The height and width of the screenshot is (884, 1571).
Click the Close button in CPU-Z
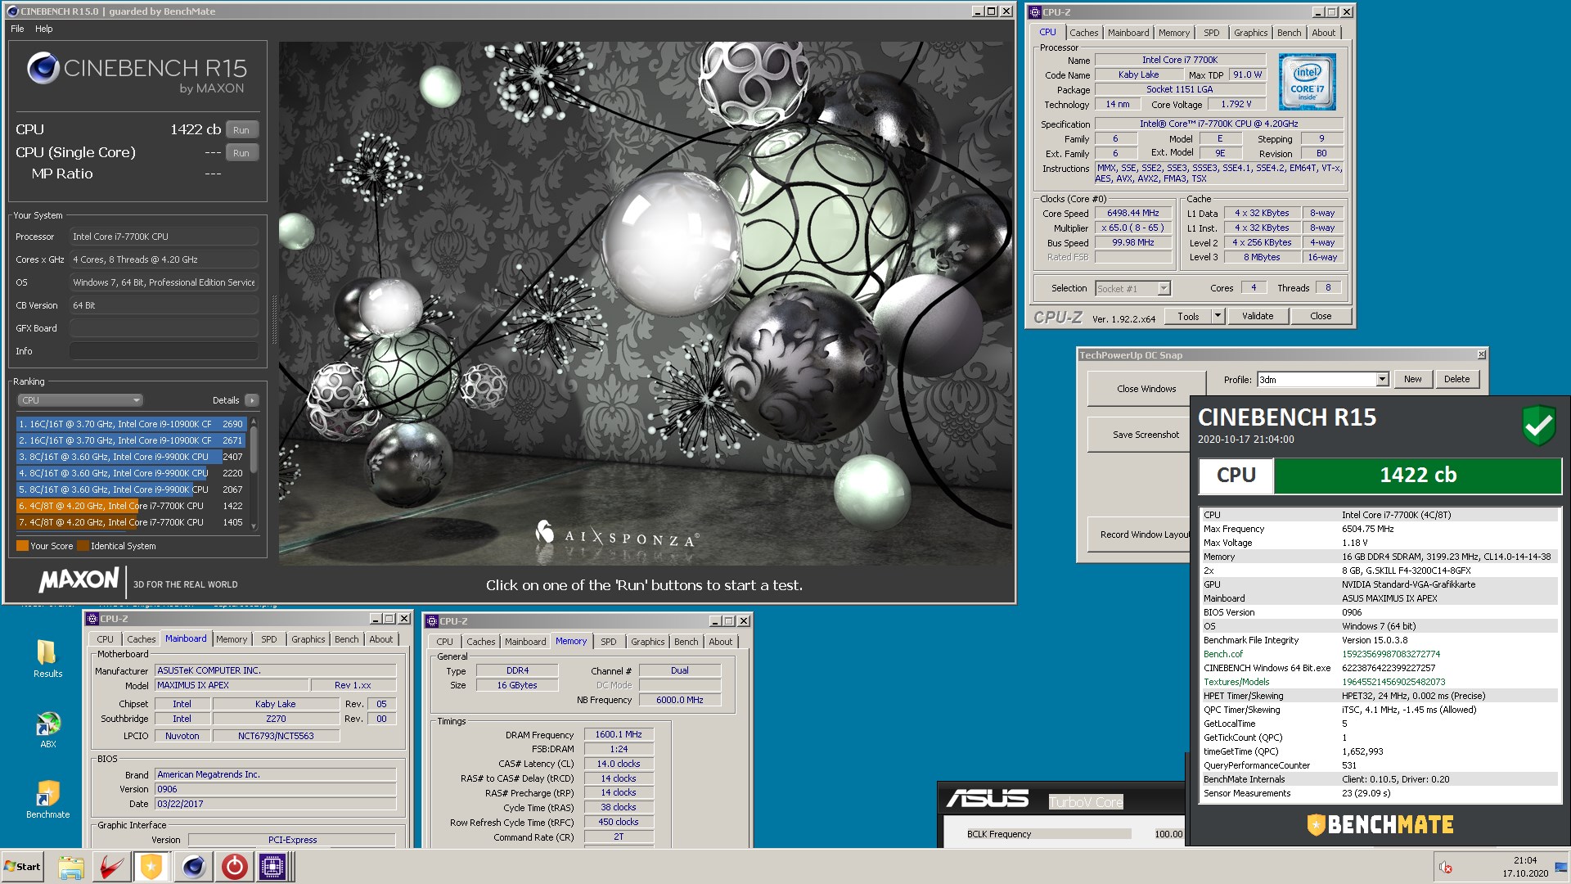[1320, 316]
